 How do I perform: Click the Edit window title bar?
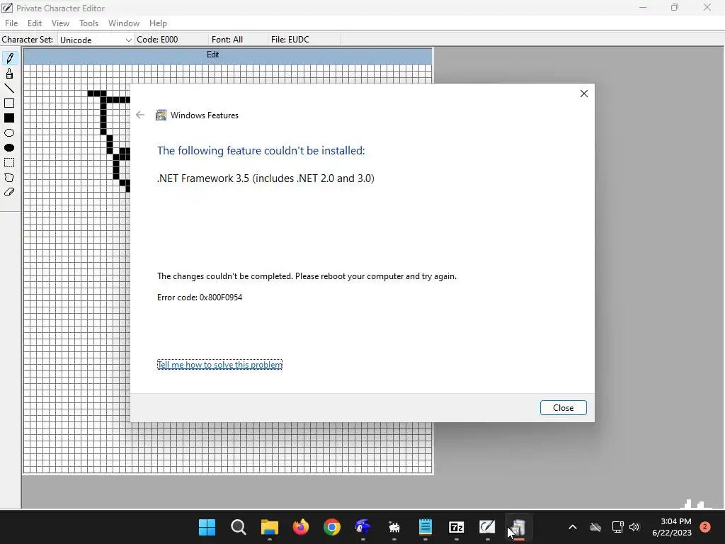click(x=228, y=55)
